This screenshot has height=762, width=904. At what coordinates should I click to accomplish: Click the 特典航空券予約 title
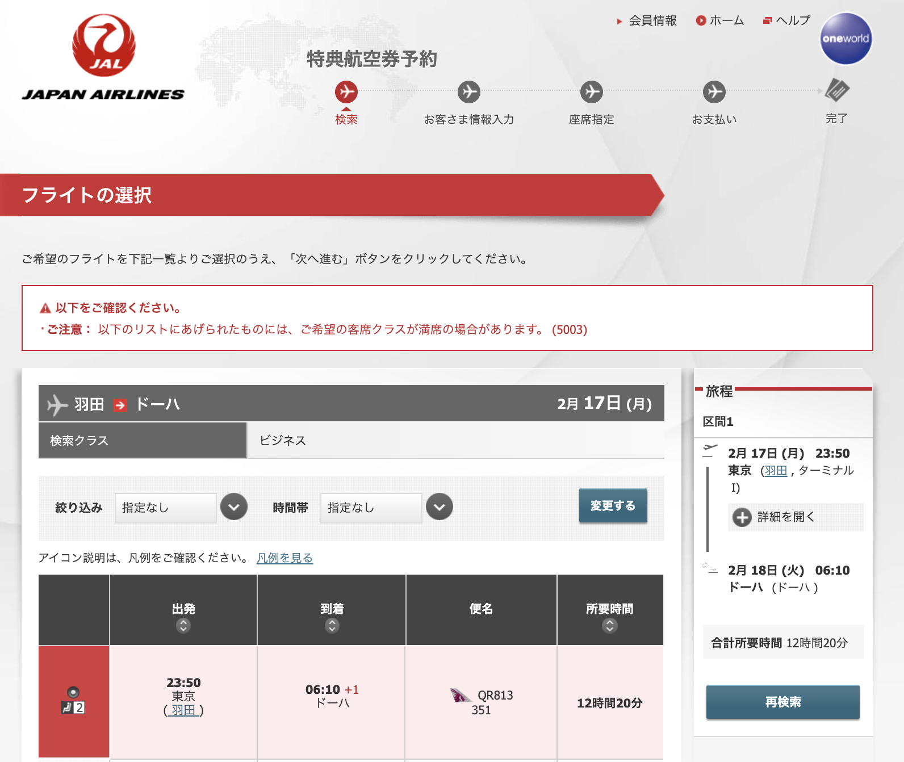coord(372,59)
